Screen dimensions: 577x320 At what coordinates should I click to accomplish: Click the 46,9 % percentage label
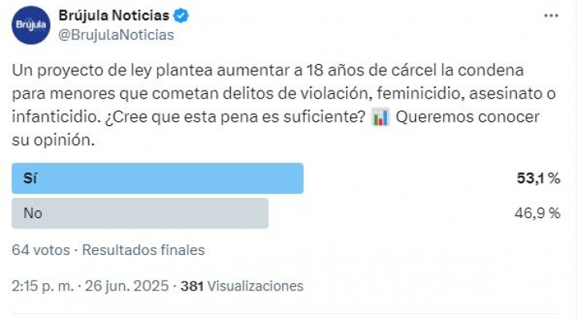tap(537, 213)
